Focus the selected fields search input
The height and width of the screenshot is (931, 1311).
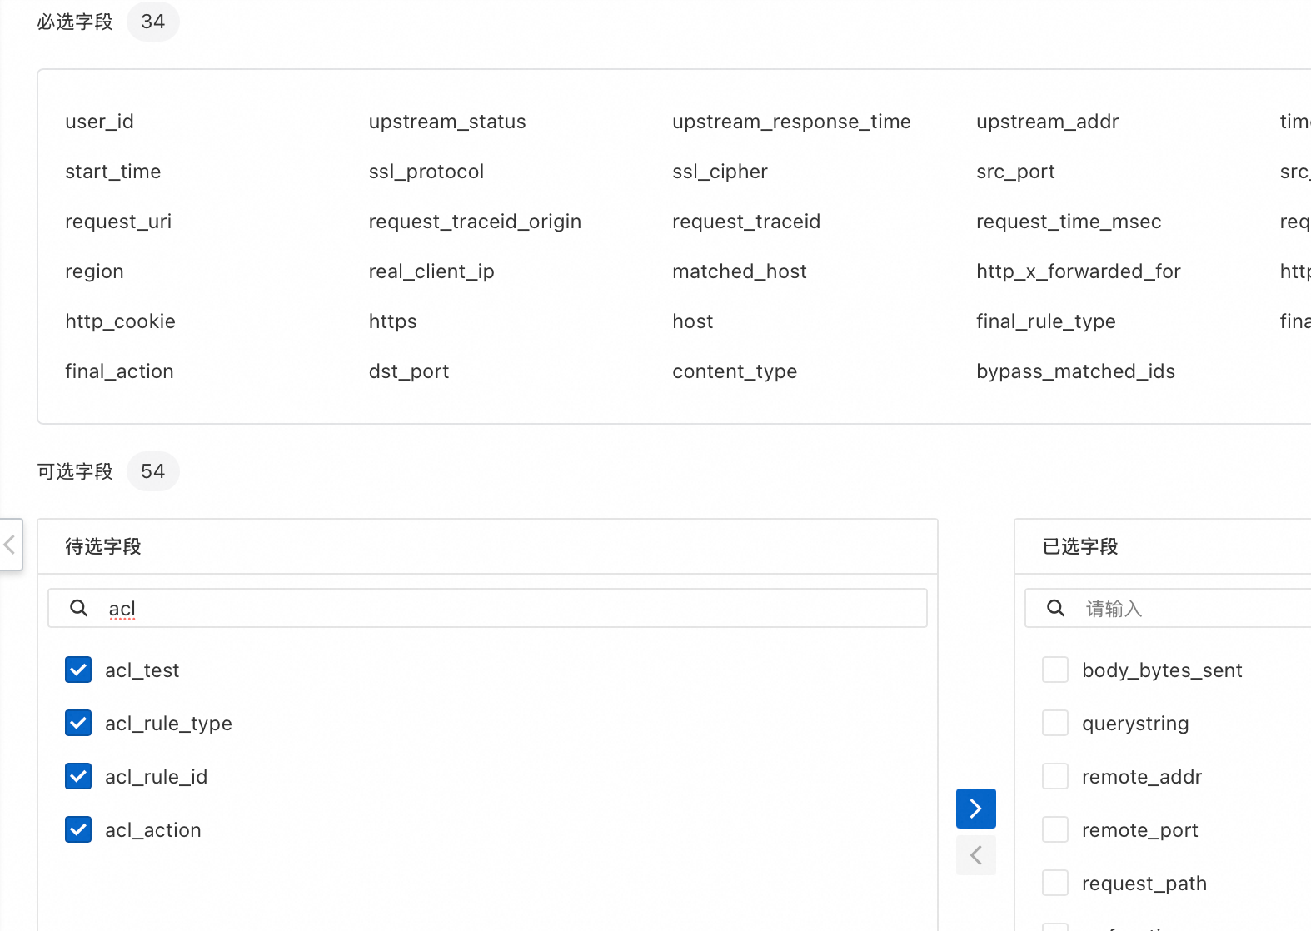1168,608
